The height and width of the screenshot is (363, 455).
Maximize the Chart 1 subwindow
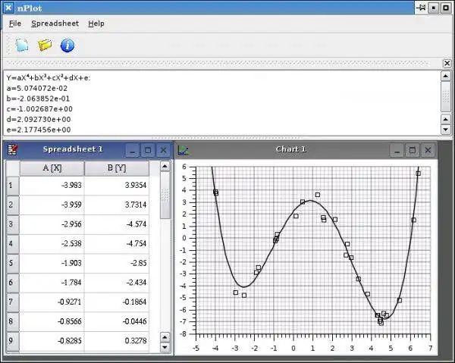coord(413,150)
